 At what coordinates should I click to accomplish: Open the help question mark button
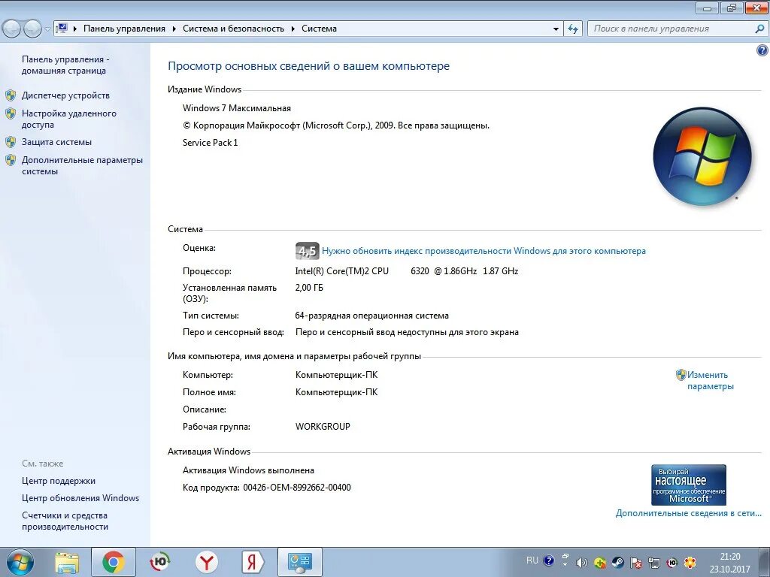click(762, 50)
